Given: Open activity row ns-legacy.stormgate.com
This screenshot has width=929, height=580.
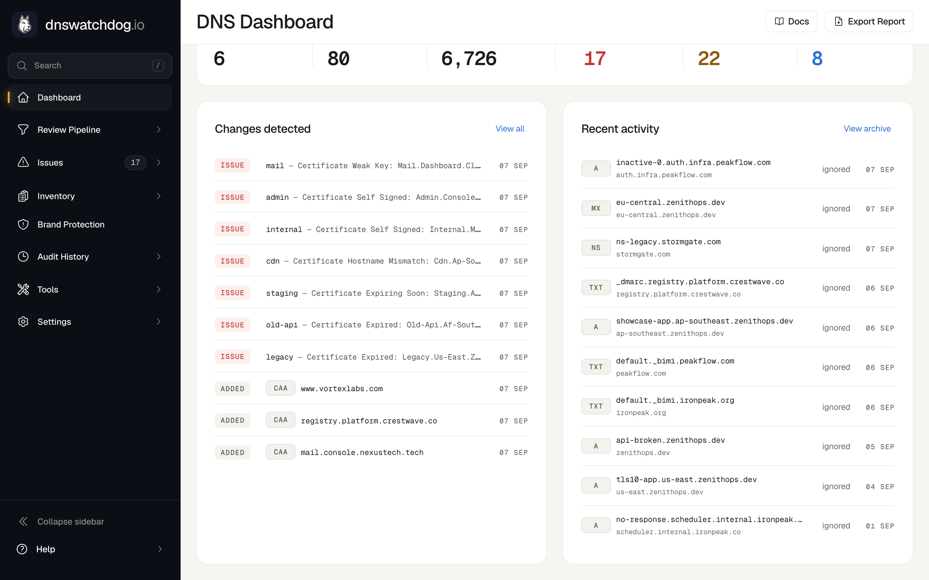Looking at the screenshot, I should pos(738,248).
